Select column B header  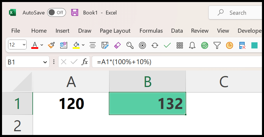(148, 82)
